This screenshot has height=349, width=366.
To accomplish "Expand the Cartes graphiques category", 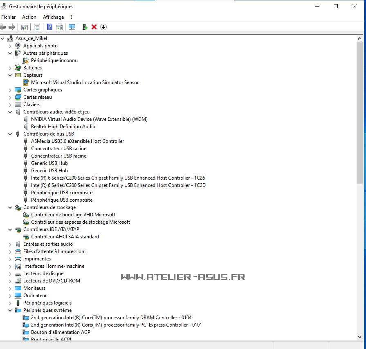I will pyautogui.click(x=10, y=90).
